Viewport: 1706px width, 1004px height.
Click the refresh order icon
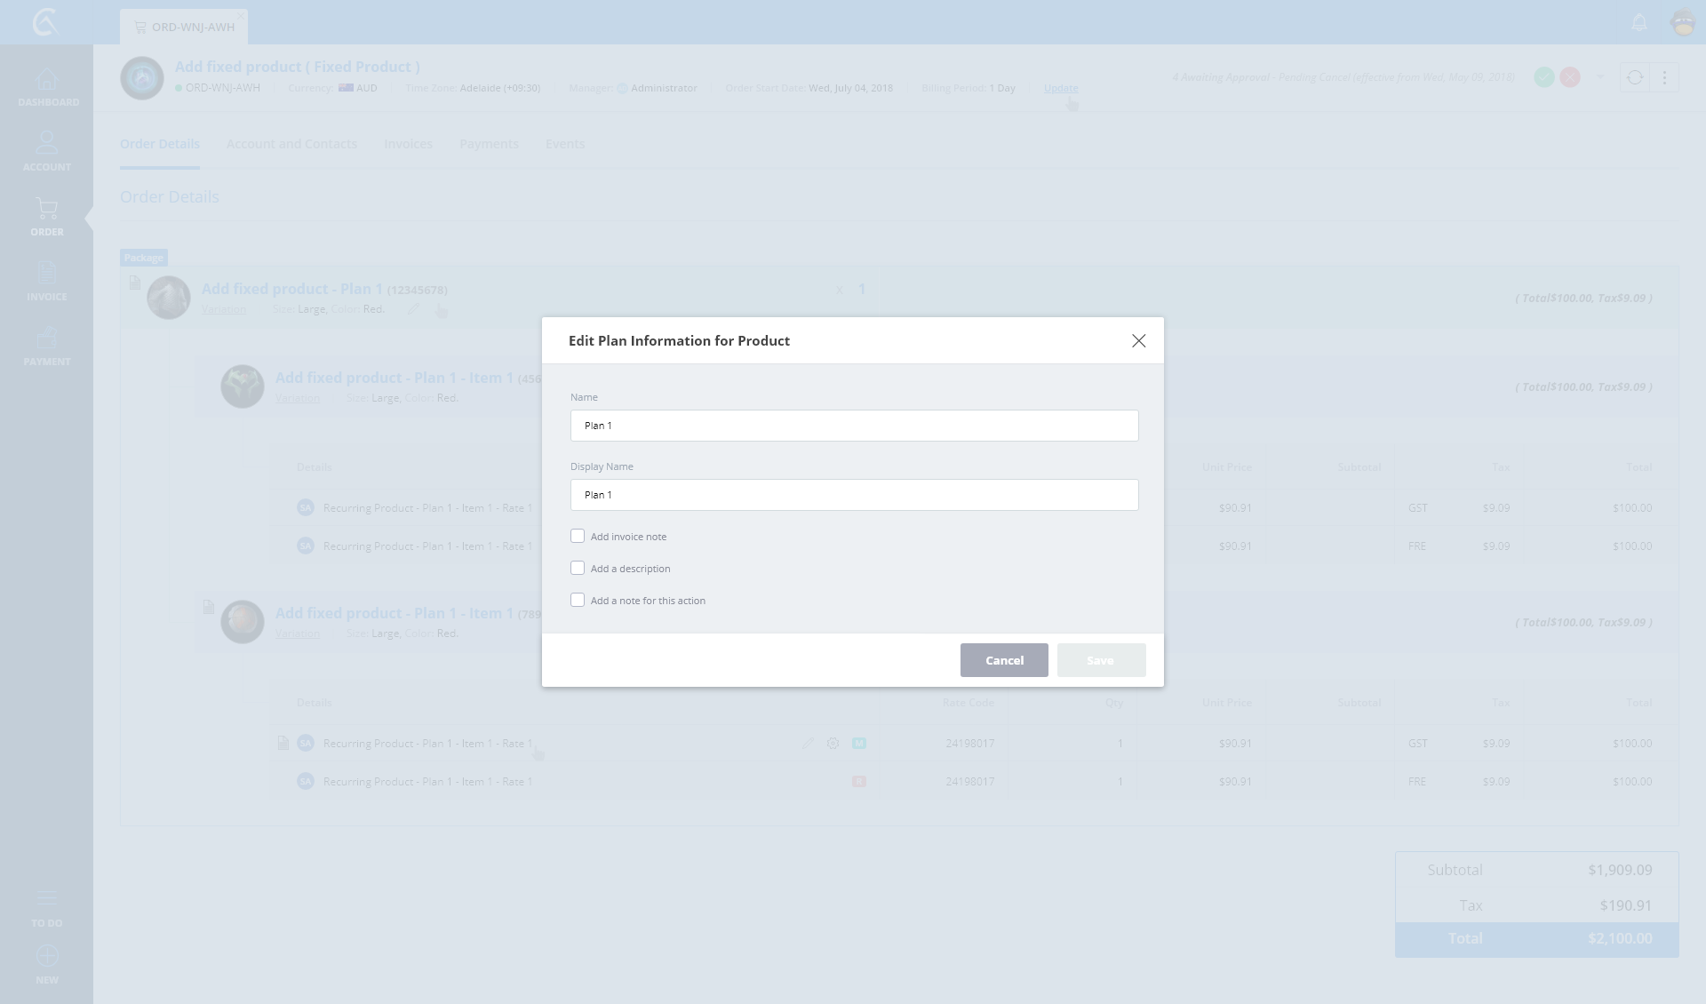[1635, 77]
